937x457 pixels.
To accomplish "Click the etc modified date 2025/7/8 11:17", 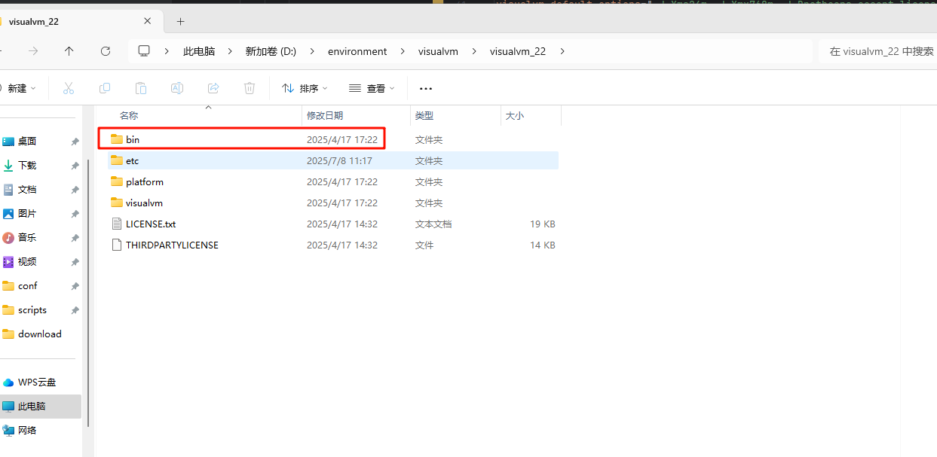I will (x=339, y=160).
